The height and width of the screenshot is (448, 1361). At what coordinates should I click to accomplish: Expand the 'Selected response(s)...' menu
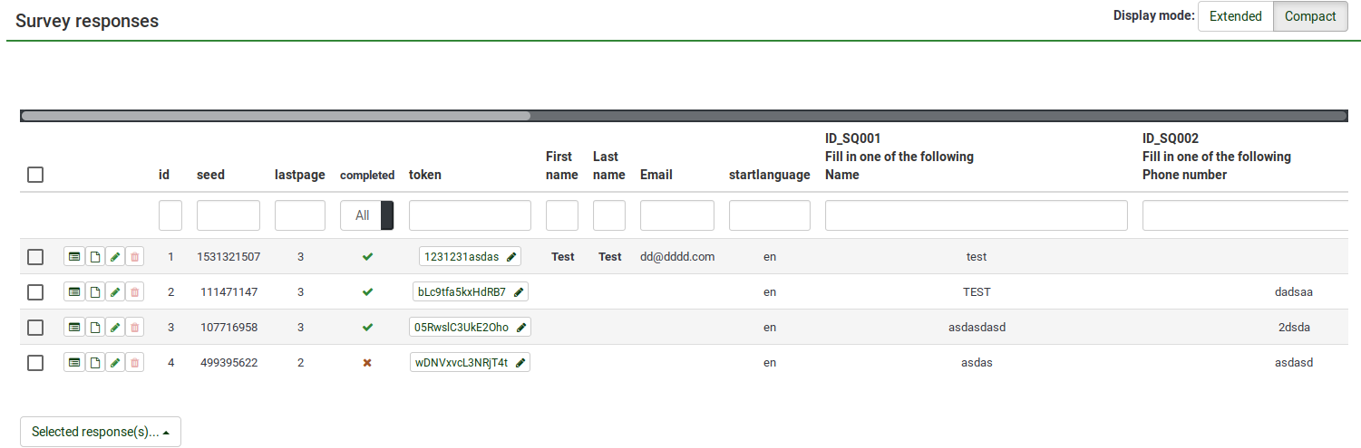101,432
